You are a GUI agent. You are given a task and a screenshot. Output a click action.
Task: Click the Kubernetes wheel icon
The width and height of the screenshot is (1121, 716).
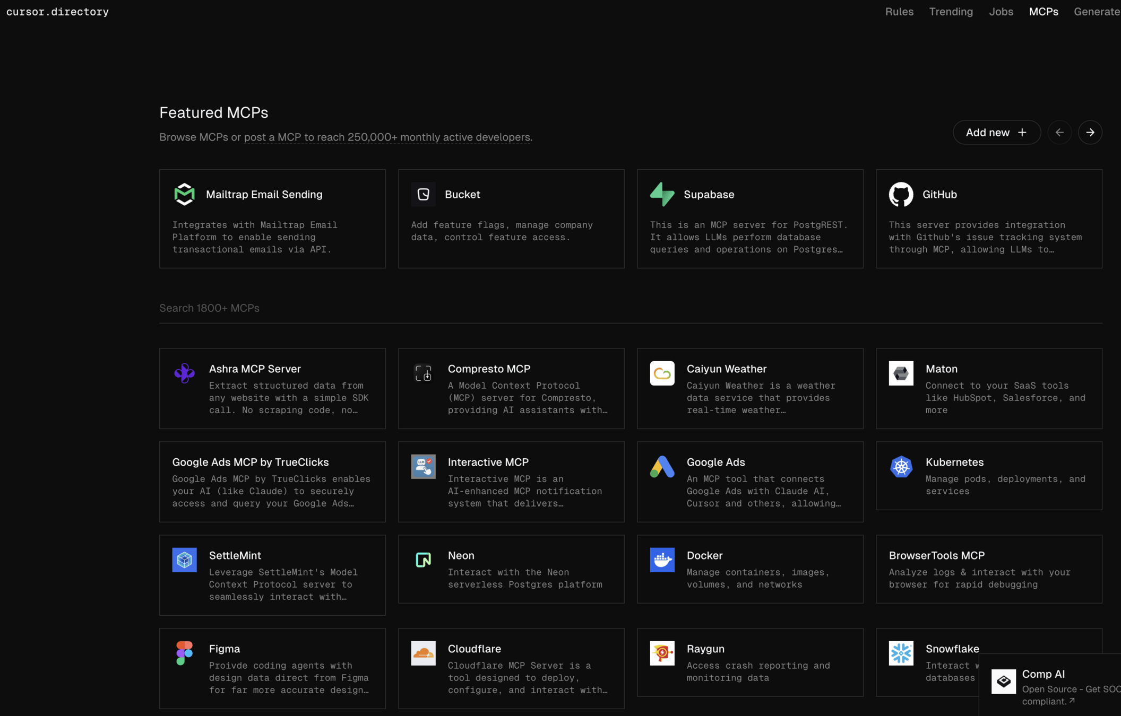pos(901,467)
